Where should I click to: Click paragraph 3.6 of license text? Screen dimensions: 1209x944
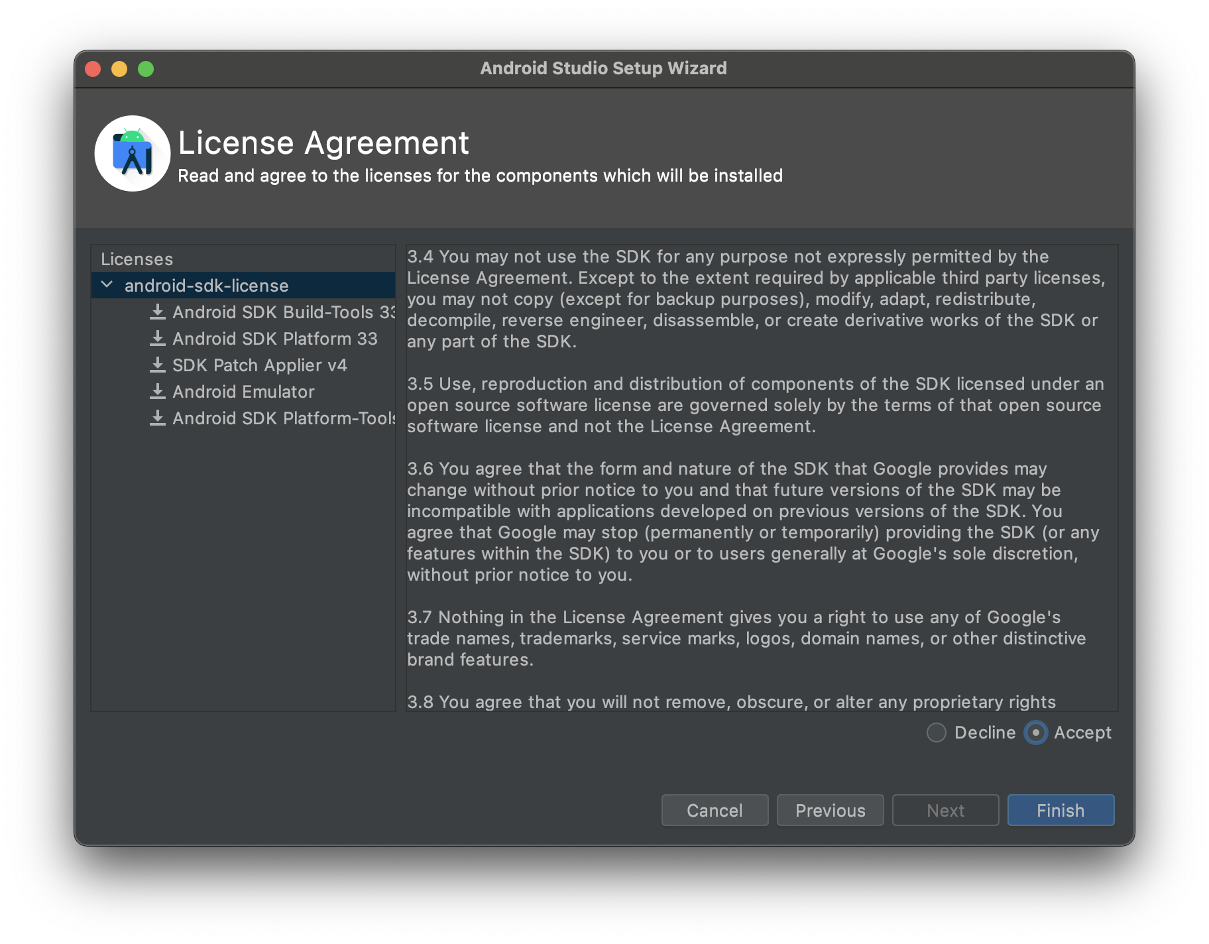pyautogui.click(x=753, y=522)
